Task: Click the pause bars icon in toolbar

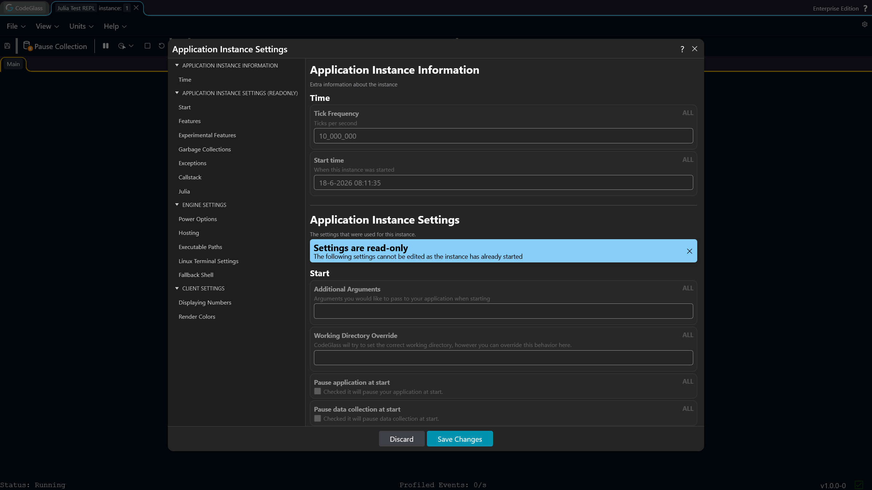Action: [x=106, y=46]
